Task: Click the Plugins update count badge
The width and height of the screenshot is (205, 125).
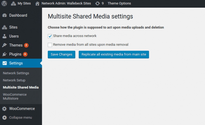Action: pos(25,54)
